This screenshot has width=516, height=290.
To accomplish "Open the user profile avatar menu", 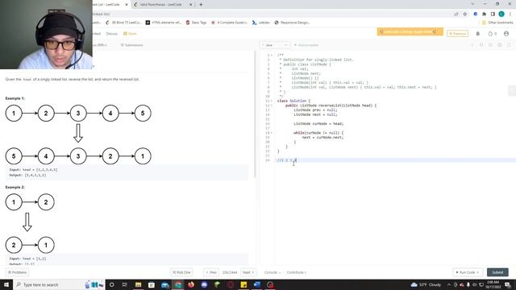I will click(x=506, y=34).
